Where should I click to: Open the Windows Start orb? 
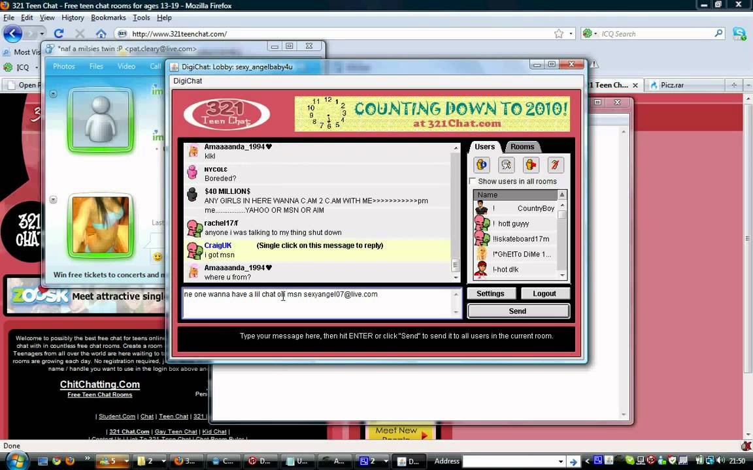[16, 461]
